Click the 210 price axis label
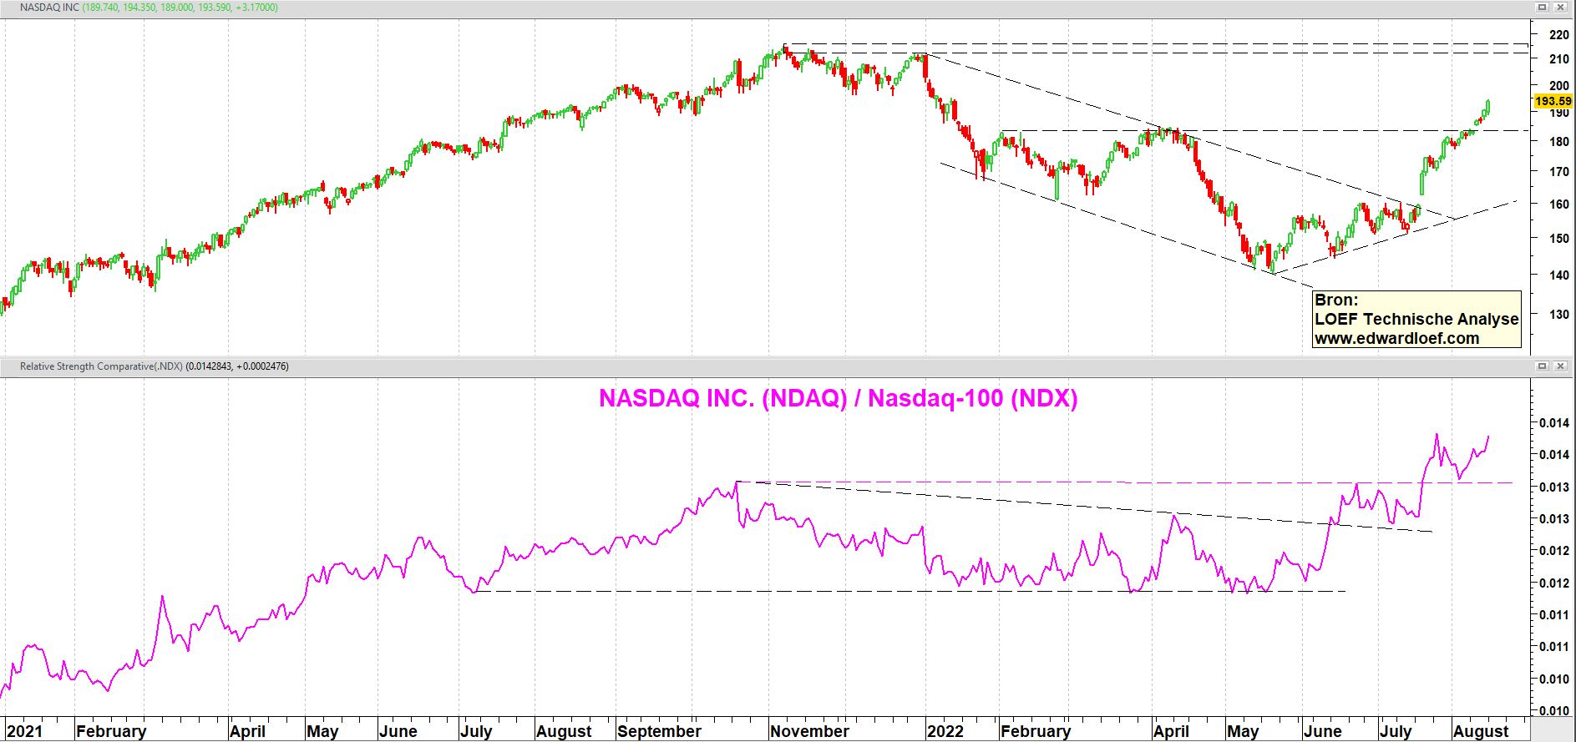Screen dimensions: 1576x742 pos(1558,59)
